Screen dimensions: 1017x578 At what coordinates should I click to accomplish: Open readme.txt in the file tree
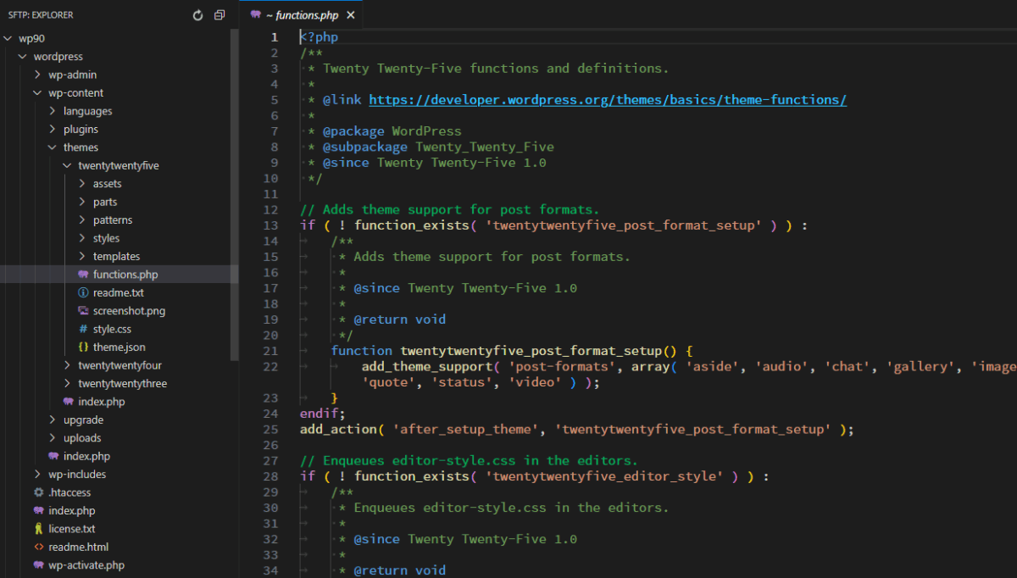pos(119,292)
